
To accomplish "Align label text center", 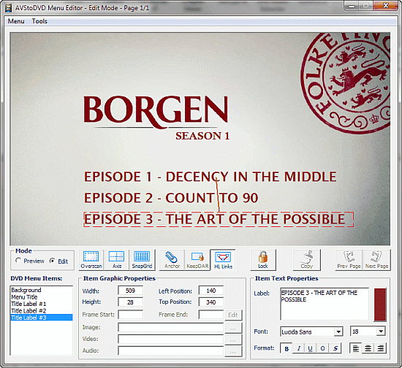I will pyautogui.click(x=368, y=348).
